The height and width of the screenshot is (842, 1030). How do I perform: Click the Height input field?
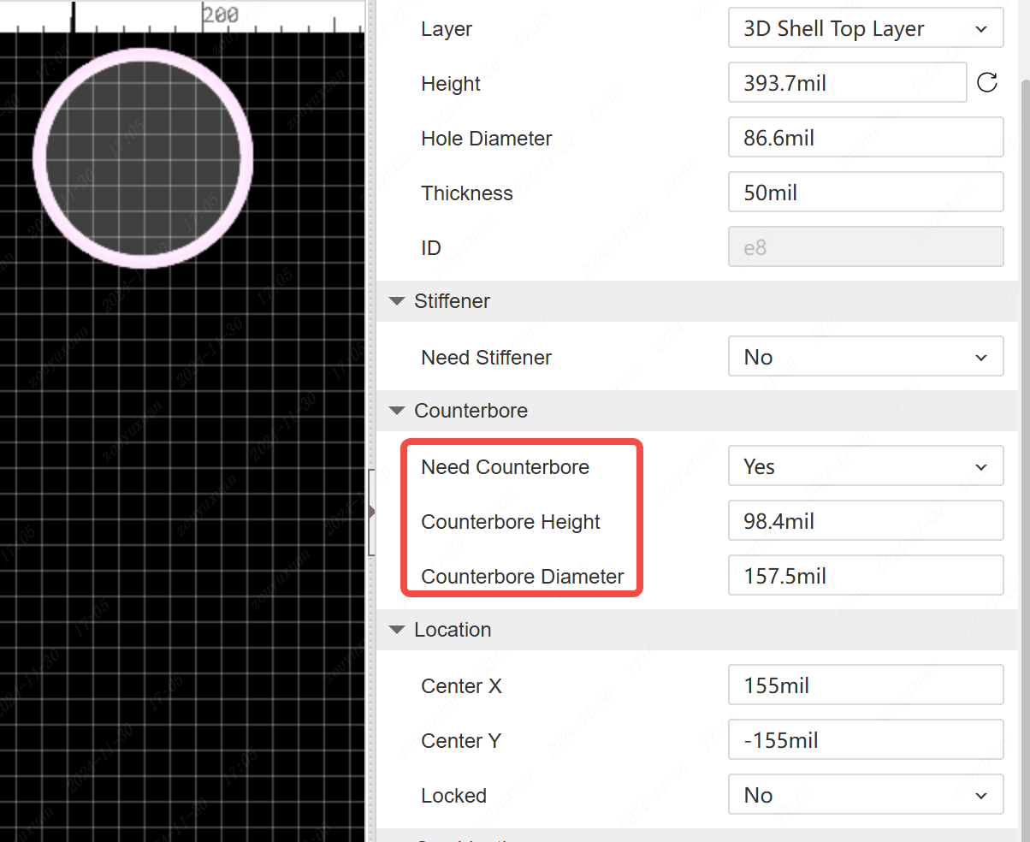tap(847, 84)
